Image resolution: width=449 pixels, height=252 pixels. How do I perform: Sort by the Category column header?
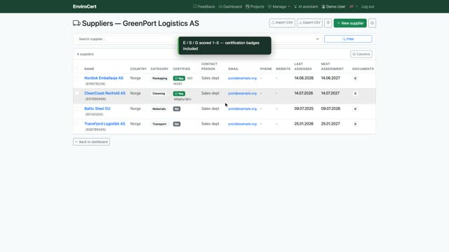(159, 69)
